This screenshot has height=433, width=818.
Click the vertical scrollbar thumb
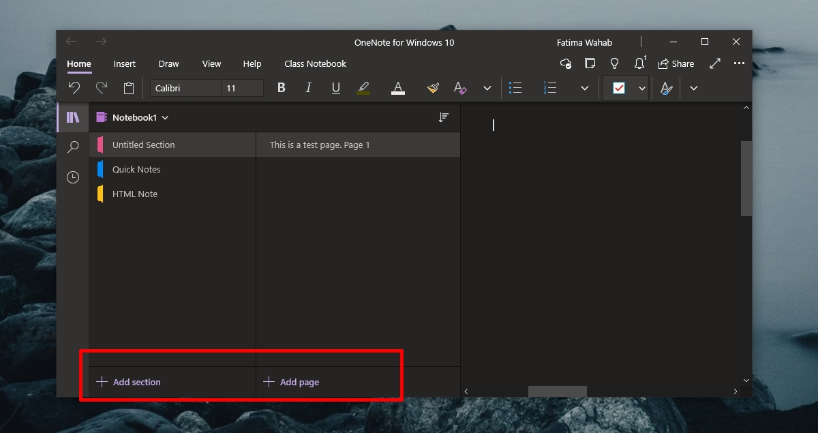[746, 179]
